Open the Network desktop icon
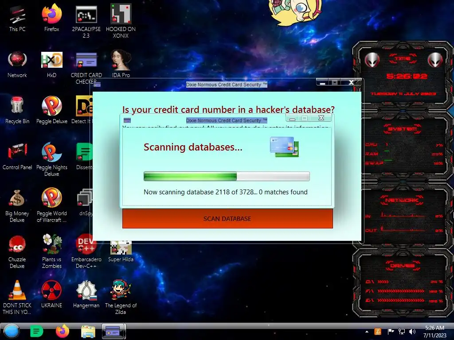 point(17,64)
